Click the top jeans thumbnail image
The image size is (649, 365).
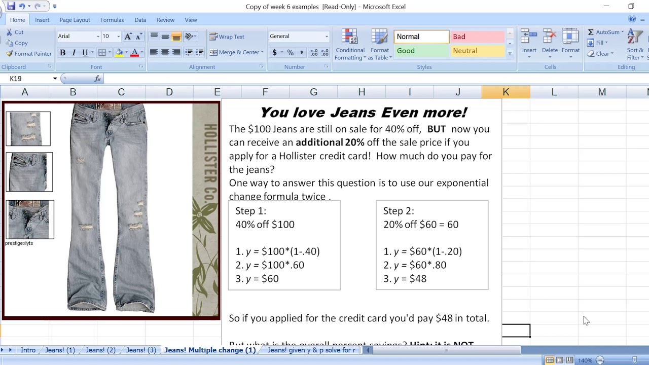[x=28, y=129]
